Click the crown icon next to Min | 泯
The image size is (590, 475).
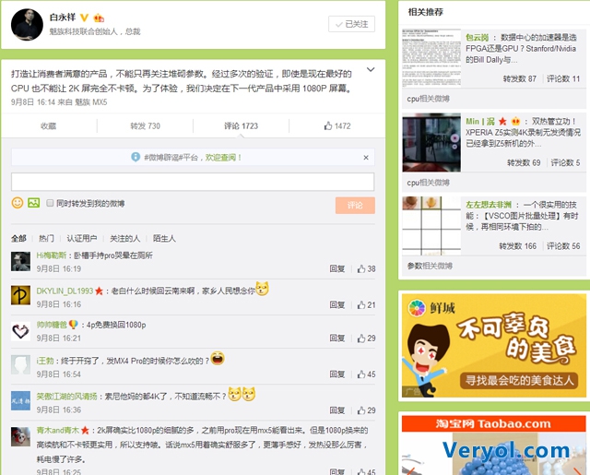coord(515,121)
